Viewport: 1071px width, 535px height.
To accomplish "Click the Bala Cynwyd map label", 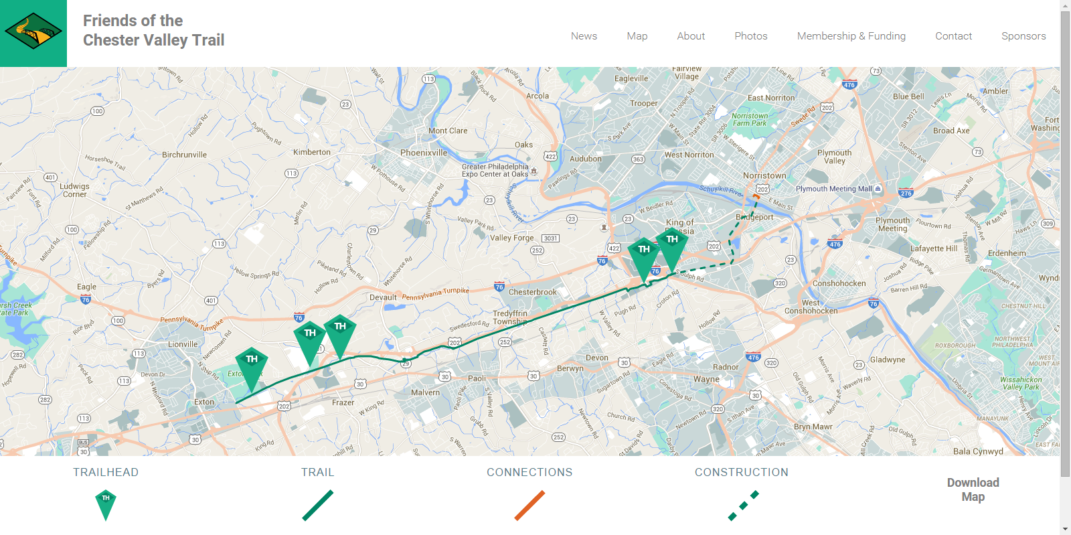I will click(978, 451).
